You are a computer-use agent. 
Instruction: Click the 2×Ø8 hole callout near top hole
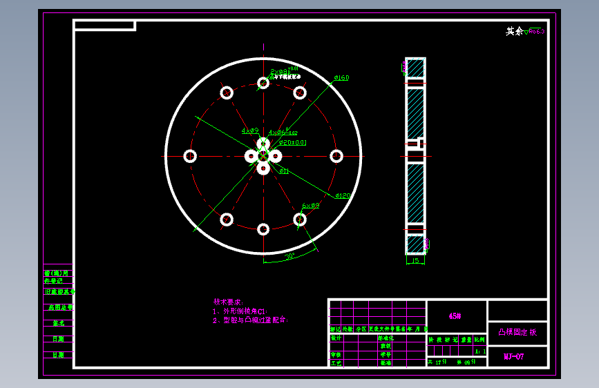coord(284,70)
